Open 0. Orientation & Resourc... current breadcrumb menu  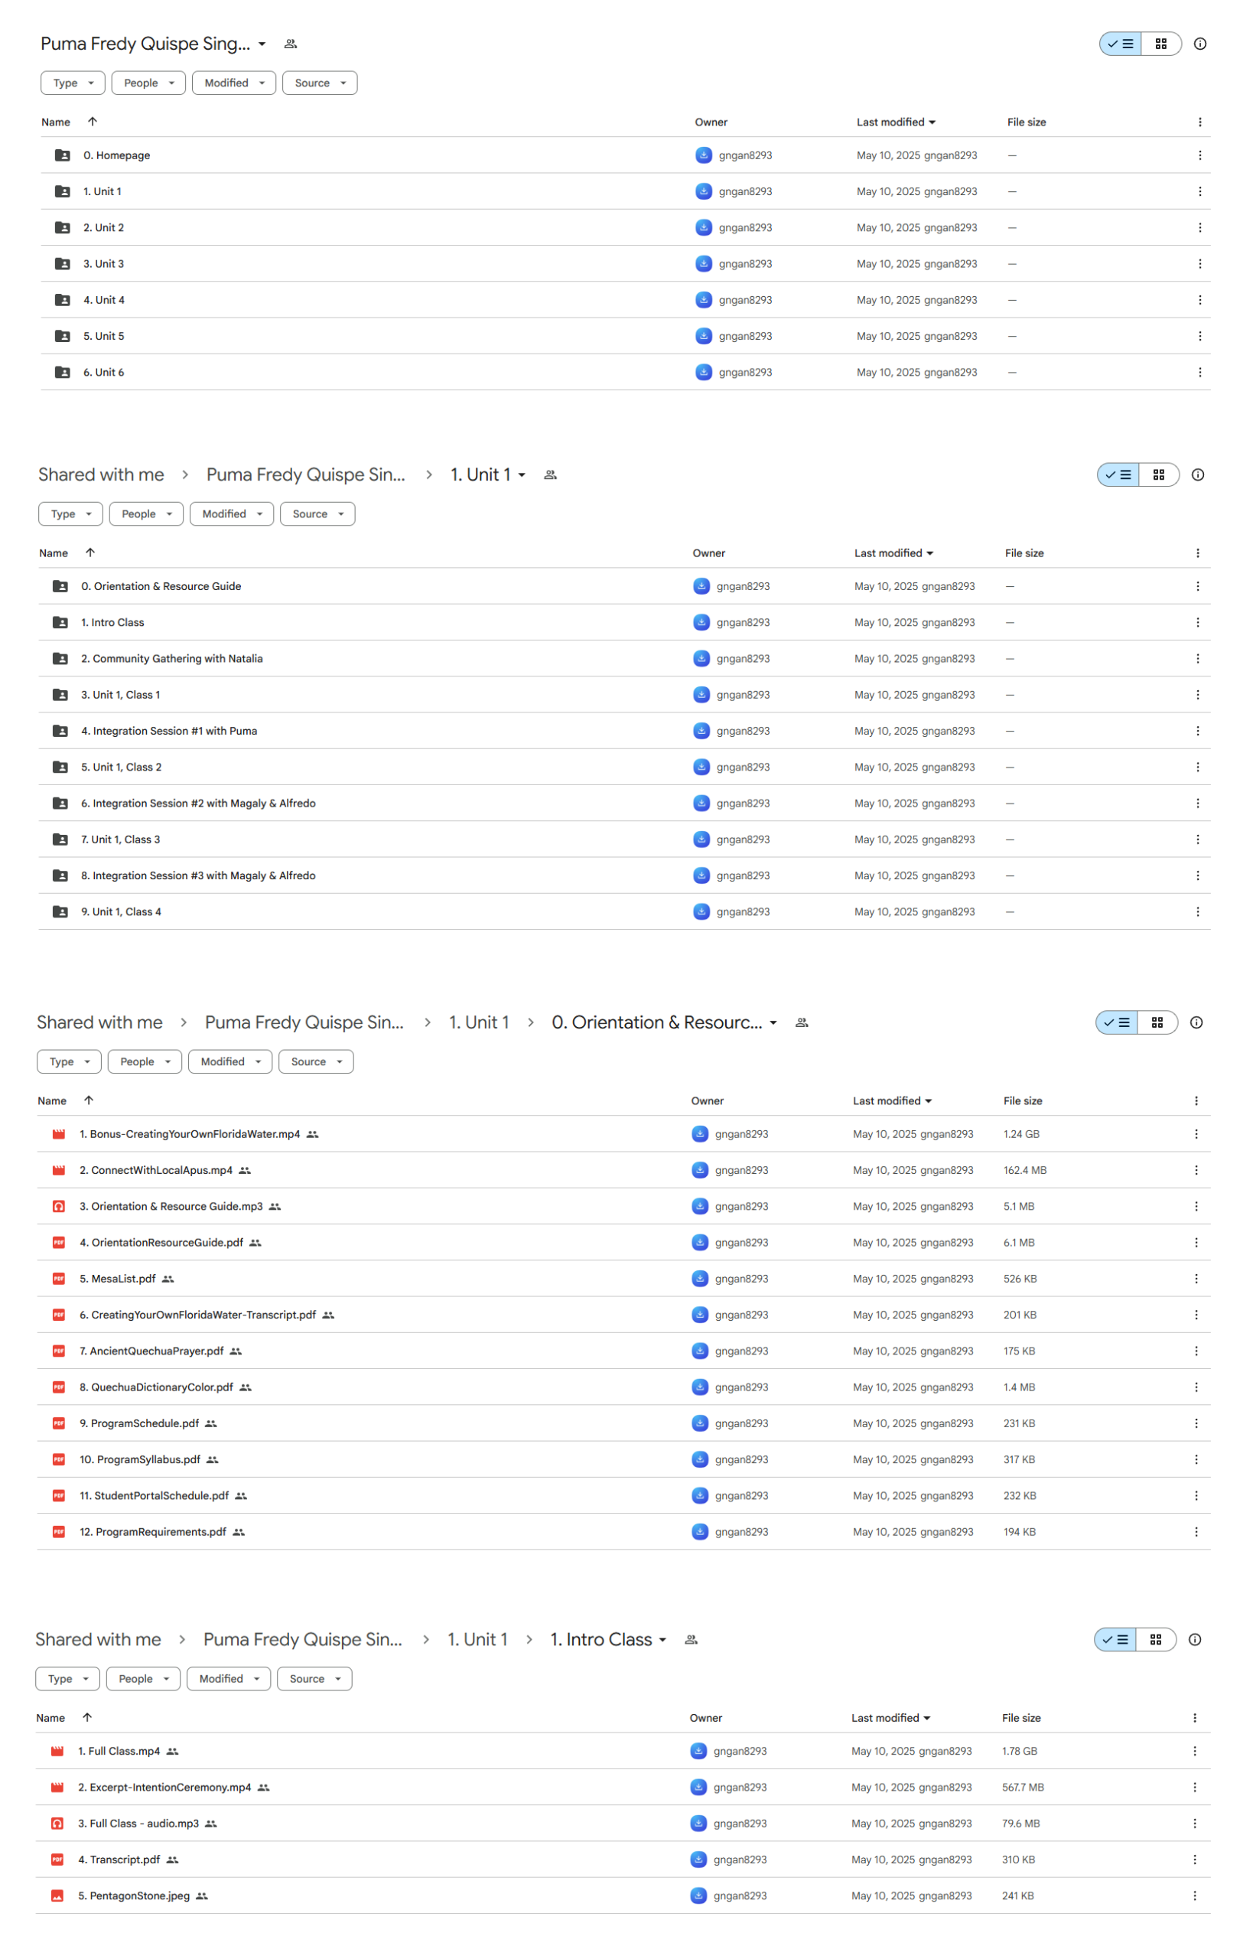point(664,1022)
